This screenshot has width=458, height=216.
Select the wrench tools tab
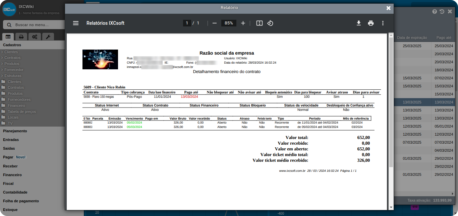click(48, 37)
